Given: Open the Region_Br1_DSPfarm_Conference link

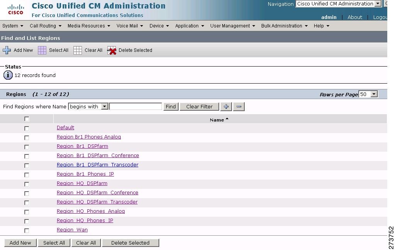Looking at the screenshot, I should (x=98, y=156).
